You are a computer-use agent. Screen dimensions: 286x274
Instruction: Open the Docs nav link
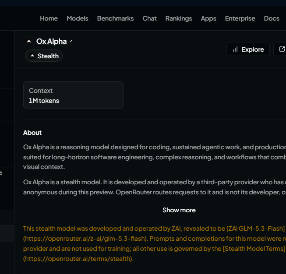(272, 18)
